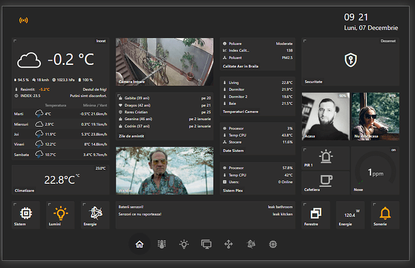Screen dimensions: 415x268
Task: Toggle the Sonerie bell tile
Action: [385, 213]
